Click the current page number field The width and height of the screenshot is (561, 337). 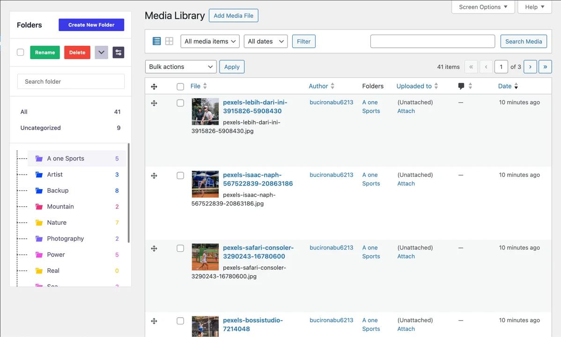[501, 67]
